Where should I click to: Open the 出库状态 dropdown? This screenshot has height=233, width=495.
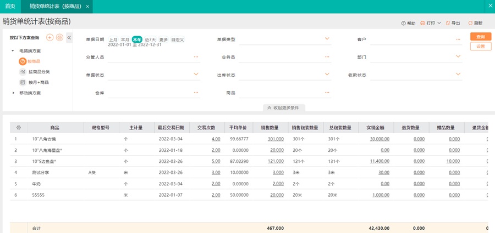[x=327, y=74]
